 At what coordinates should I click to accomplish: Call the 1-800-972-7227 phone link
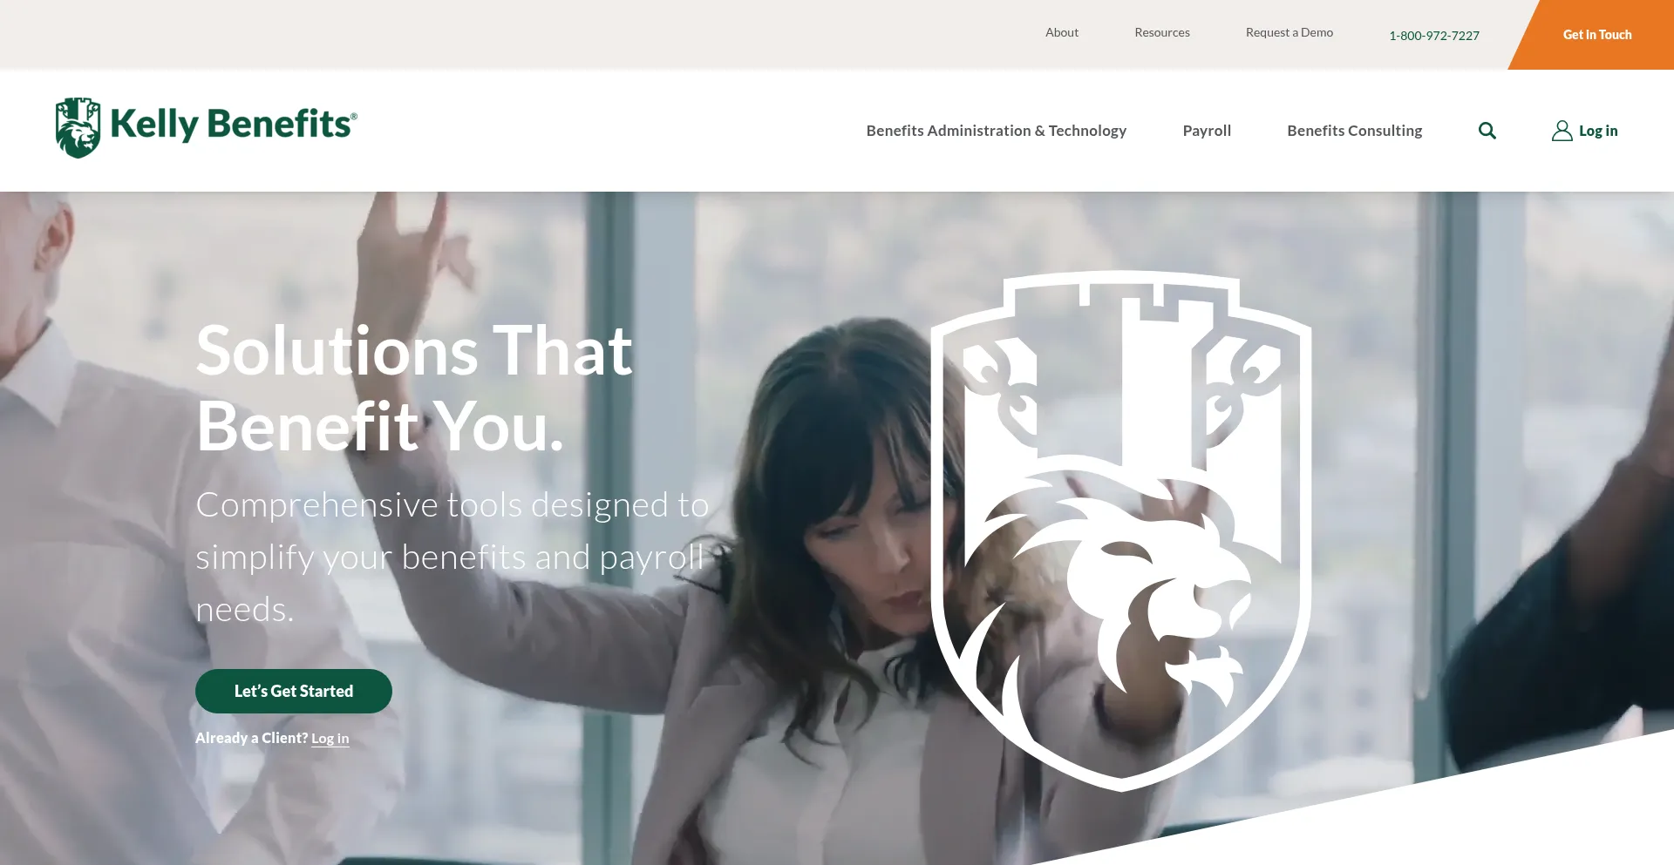[x=1433, y=36]
